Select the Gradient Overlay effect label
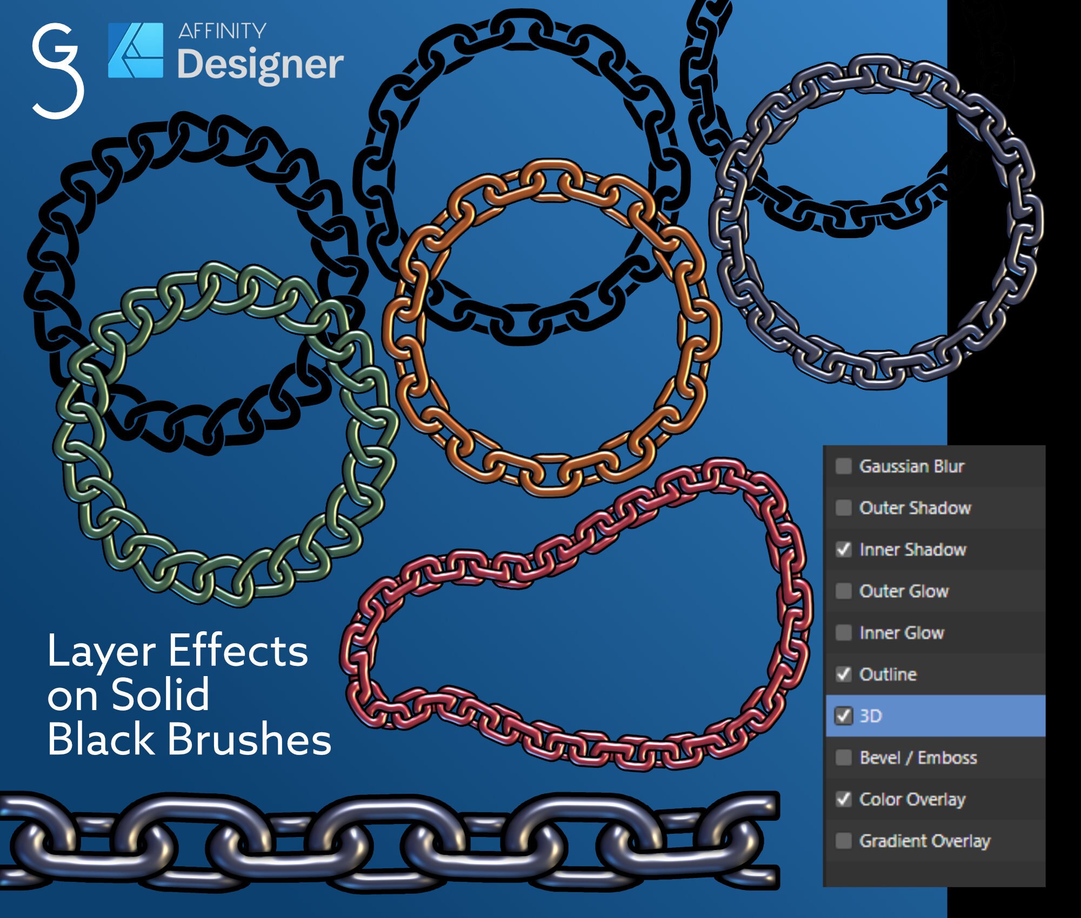Viewport: 1081px width, 918px height. coord(925,841)
